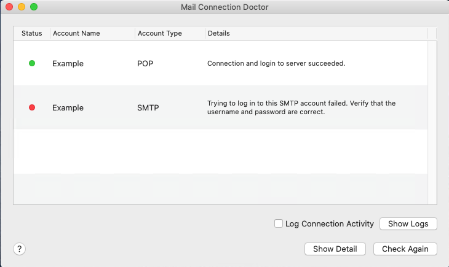Click the Account Type column header
The width and height of the screenshot is (449, 267).
click(x=160, y=33)
